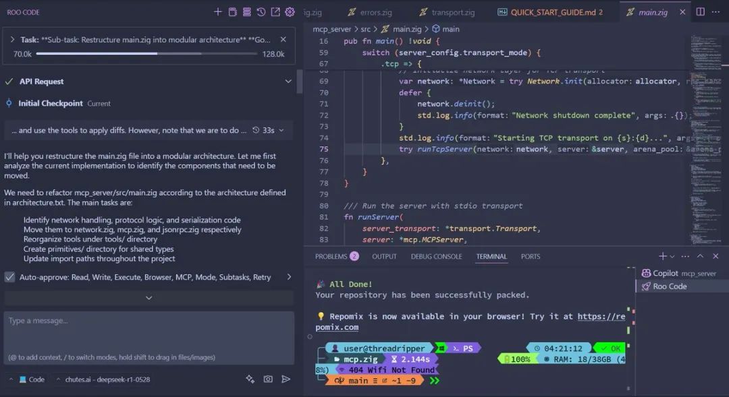Open Roo Code settings gear icon
The width and height of the screenshot is (729, 397).
[290, 12]
